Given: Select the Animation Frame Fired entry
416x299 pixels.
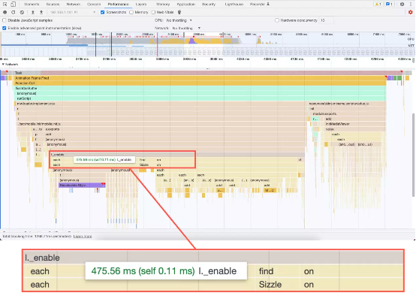Looking at the screenshot, I should pos(200,78).
